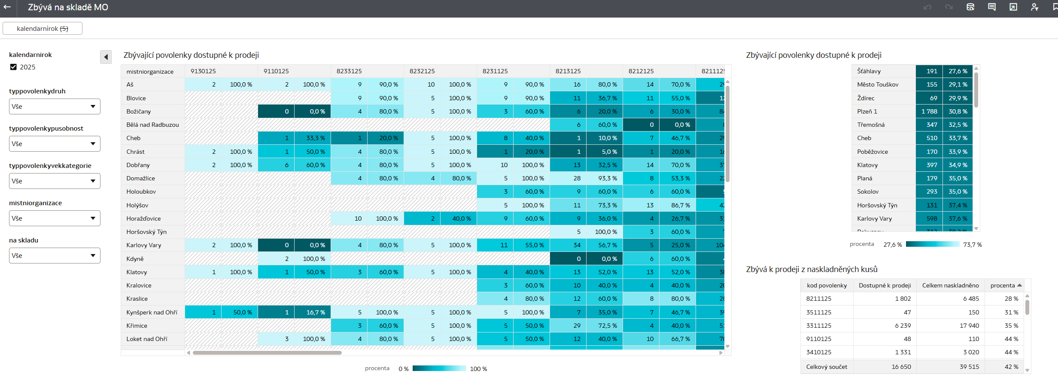
Task: Open the typpovolenkypusobnost dropdown
Action: point(55,144)
